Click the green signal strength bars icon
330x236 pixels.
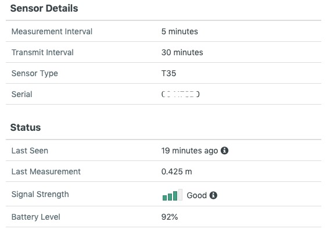point(173,195)
